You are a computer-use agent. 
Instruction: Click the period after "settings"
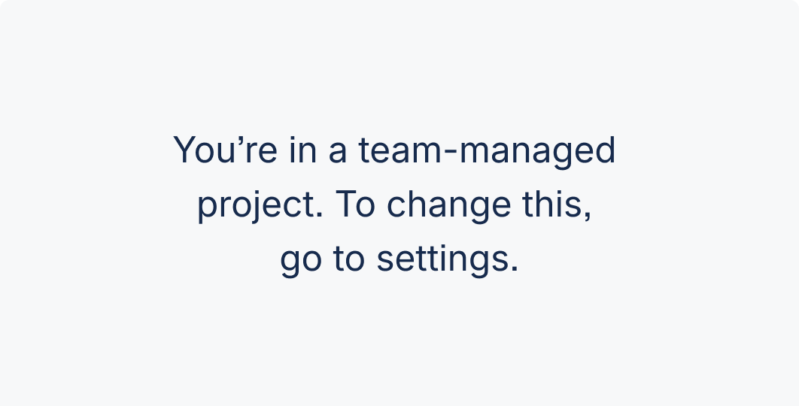click(x=514, y=269)
